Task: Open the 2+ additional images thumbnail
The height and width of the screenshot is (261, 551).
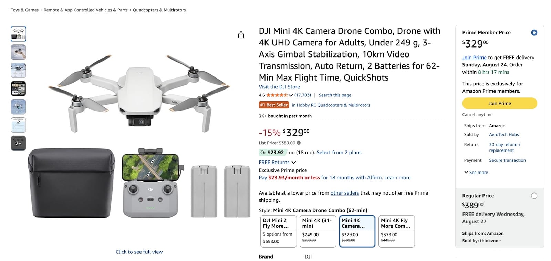Action: point(19,143)
